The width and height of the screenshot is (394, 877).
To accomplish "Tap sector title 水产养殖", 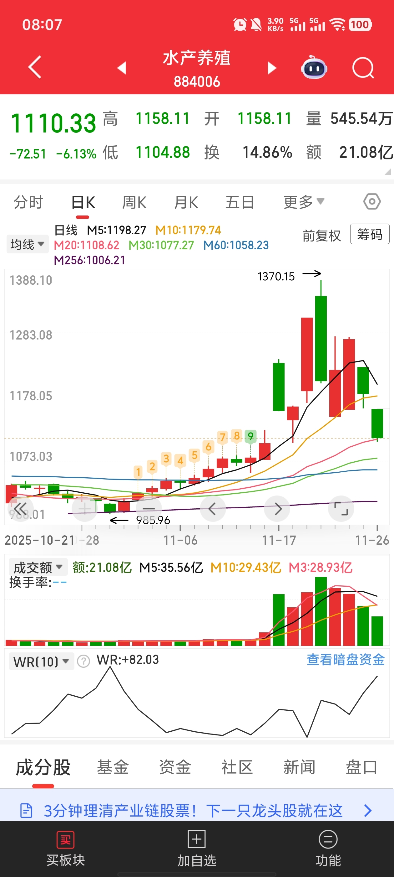I will pyautogui.click(x=197, y=58).
